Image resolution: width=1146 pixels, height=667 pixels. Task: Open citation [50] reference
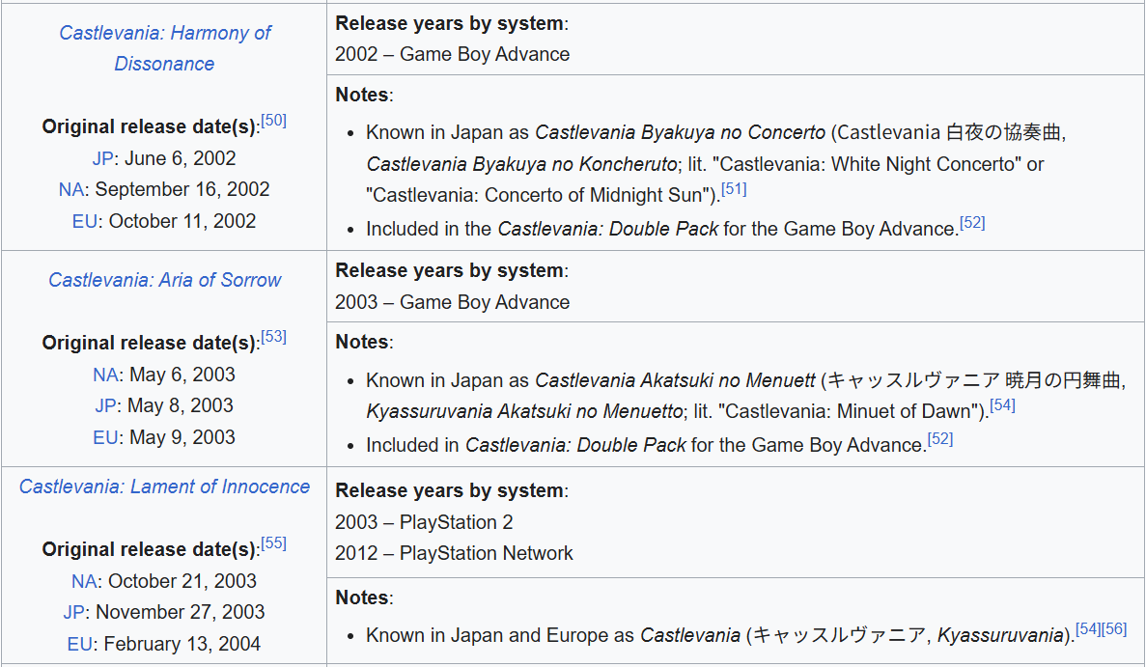click(273, 121)
